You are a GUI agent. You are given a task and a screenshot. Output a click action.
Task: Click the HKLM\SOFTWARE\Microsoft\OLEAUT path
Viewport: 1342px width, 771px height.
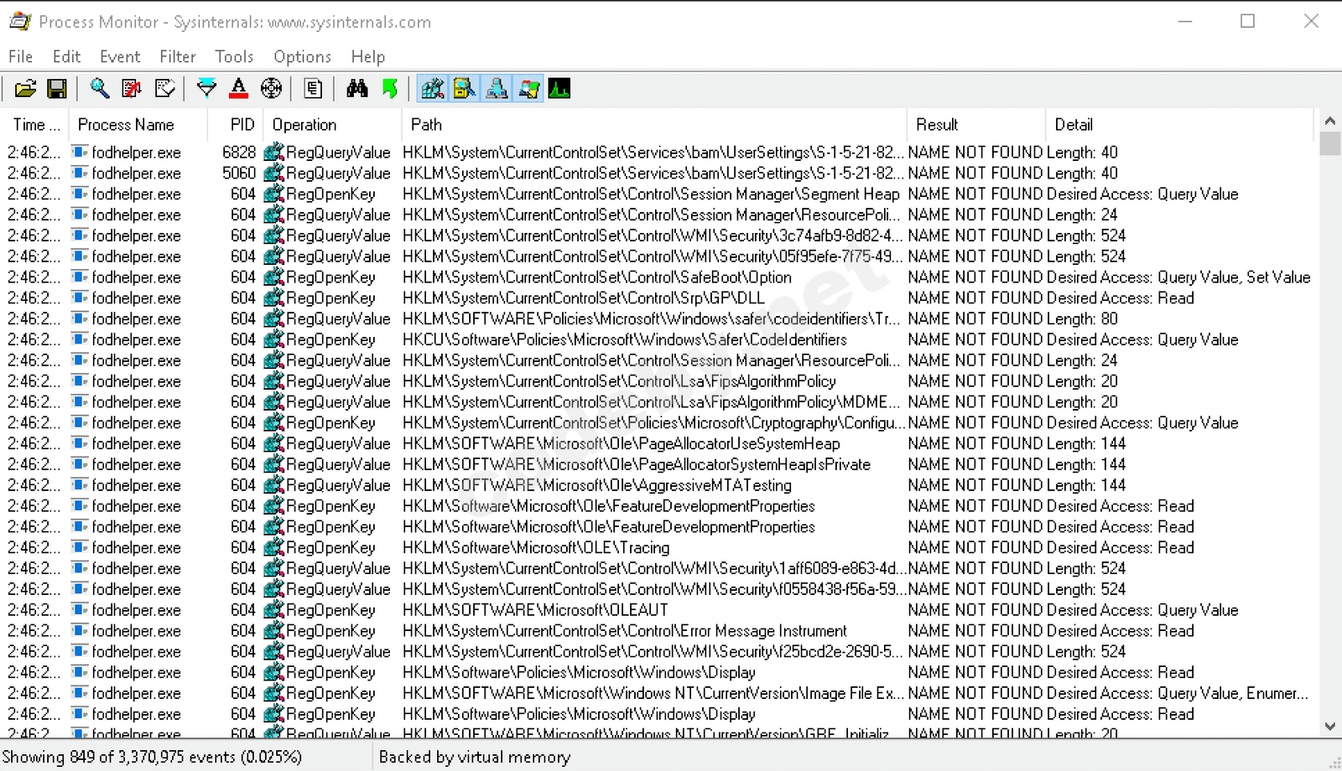[x=535, y=610]
